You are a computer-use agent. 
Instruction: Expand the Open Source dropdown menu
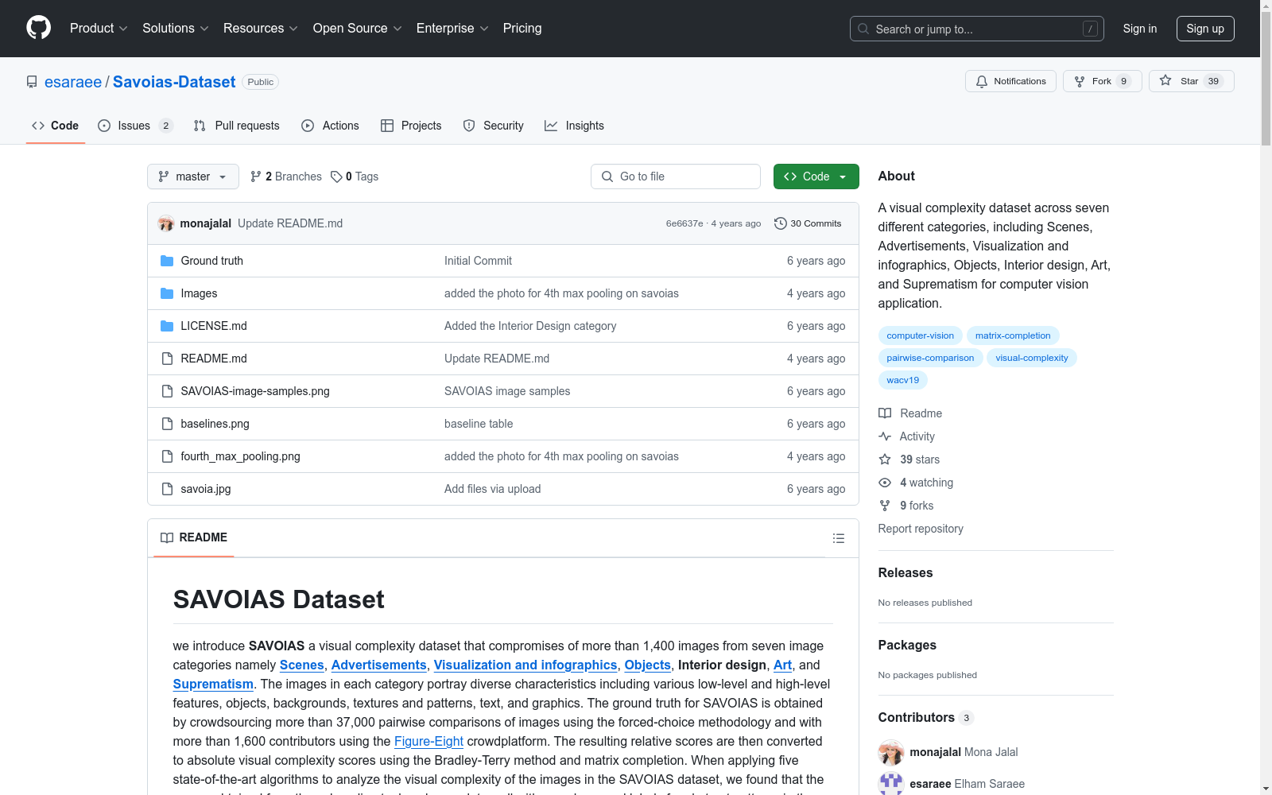pos(358,28)
